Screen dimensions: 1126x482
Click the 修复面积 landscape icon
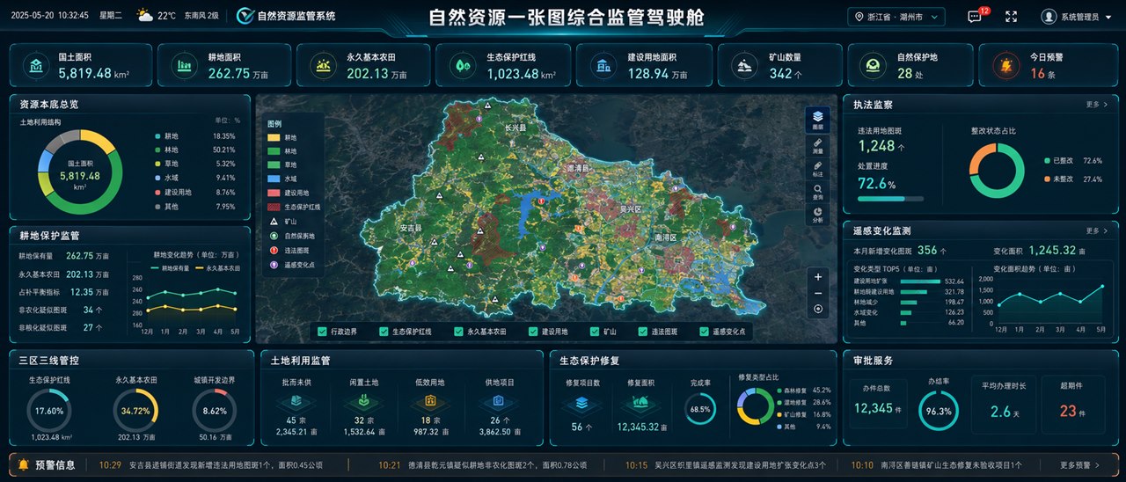641,404
